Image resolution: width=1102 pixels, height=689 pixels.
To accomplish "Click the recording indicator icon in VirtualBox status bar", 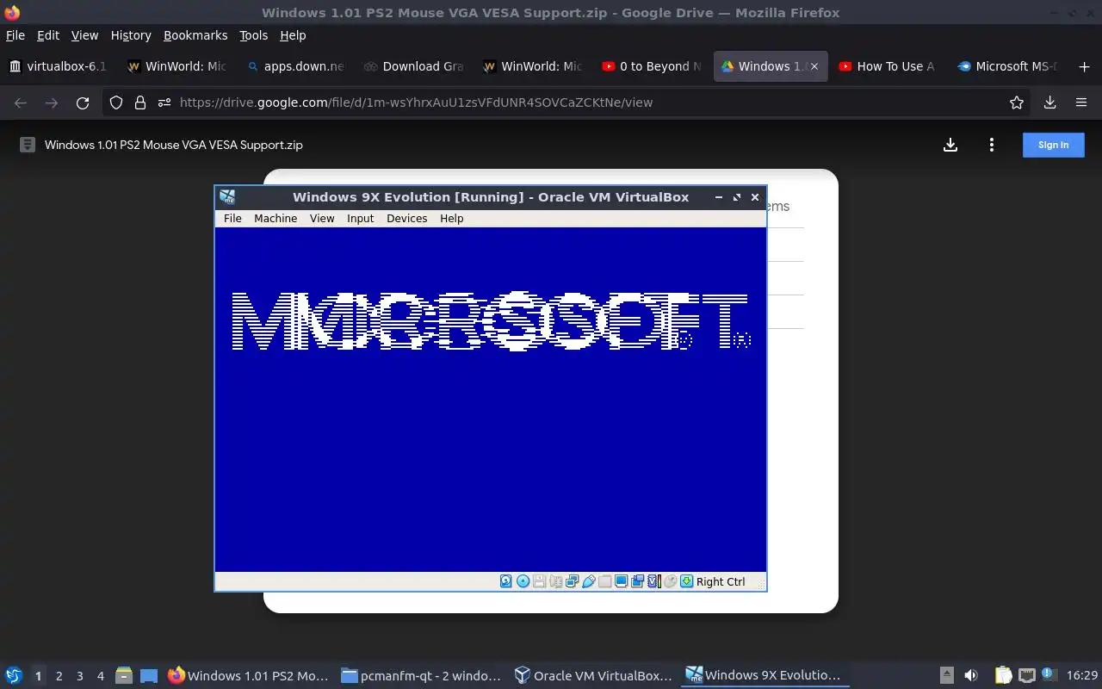I will tap(637, 581).
